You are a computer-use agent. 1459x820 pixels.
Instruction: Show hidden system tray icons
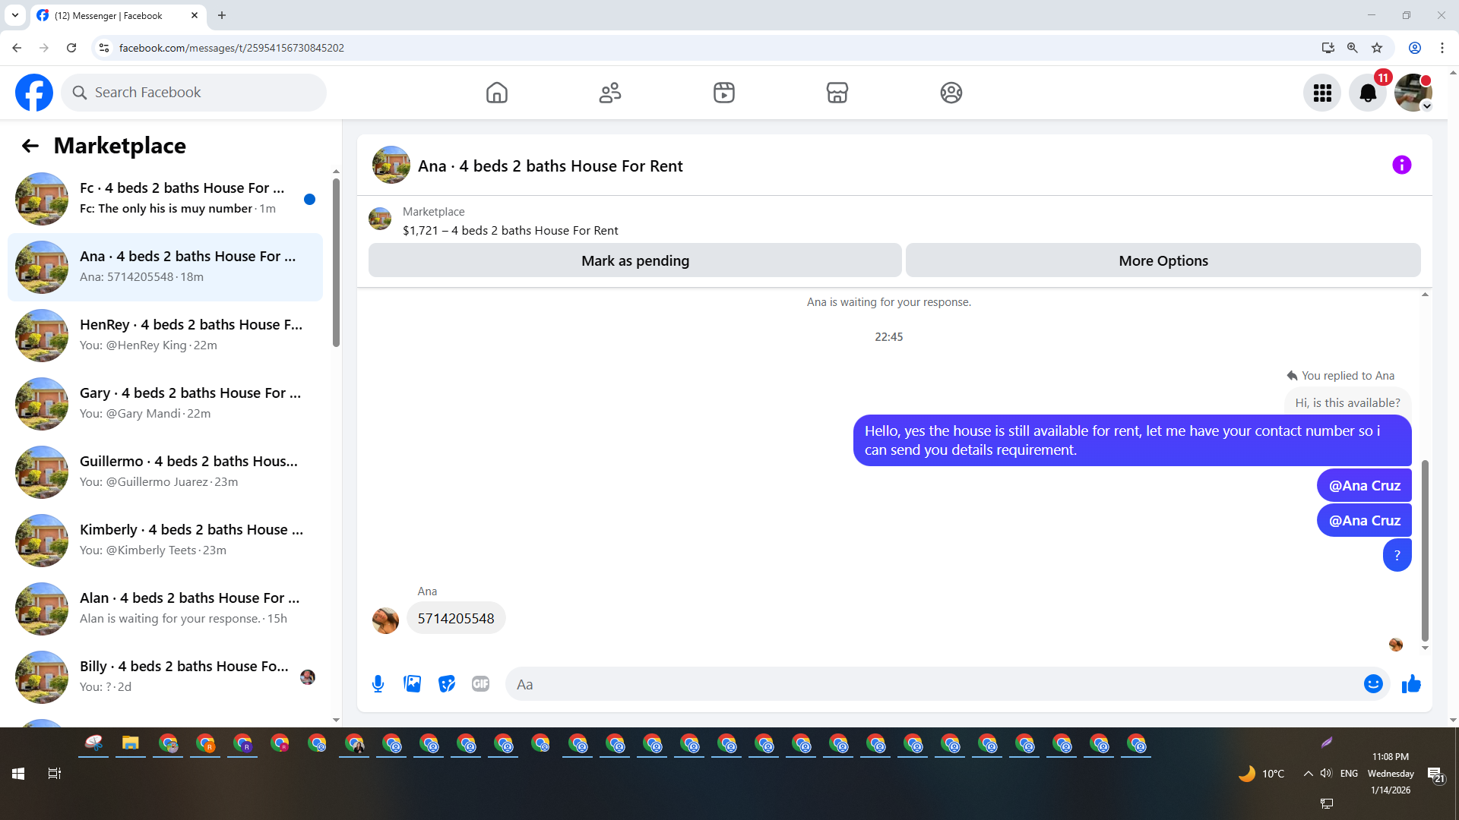pos(1308,774)
